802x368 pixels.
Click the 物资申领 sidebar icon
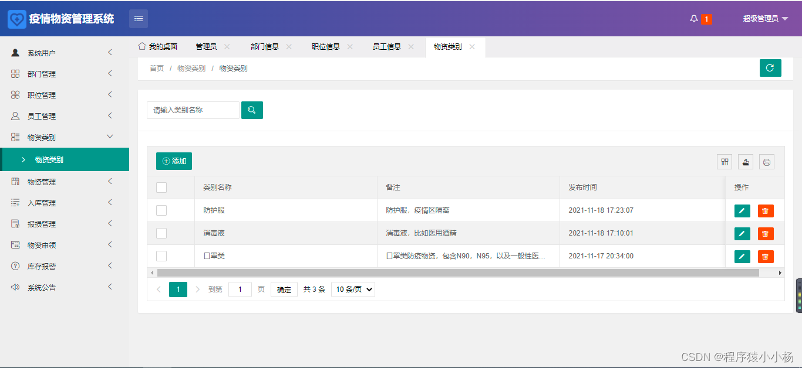(15, 245)
